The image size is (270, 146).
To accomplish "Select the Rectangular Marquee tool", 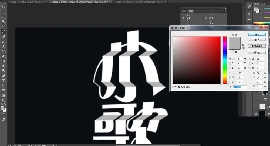I will coord(4,12).
